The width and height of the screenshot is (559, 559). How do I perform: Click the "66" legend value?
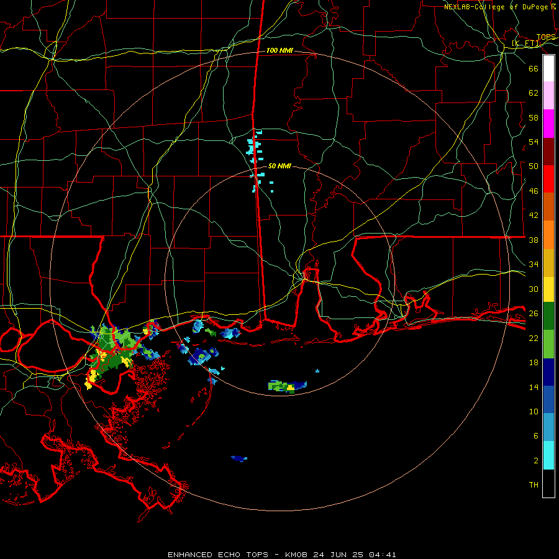534,68
